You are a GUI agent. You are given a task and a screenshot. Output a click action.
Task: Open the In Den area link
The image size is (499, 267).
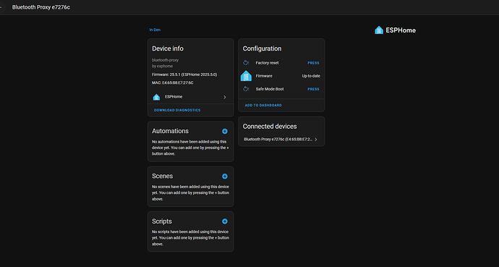(x=155, y=30)
